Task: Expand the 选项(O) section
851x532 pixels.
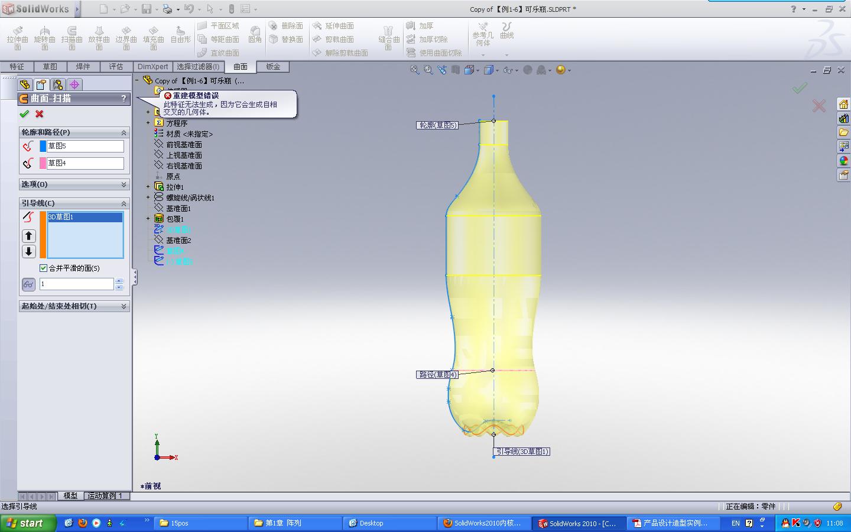Action: pos(124,184)
